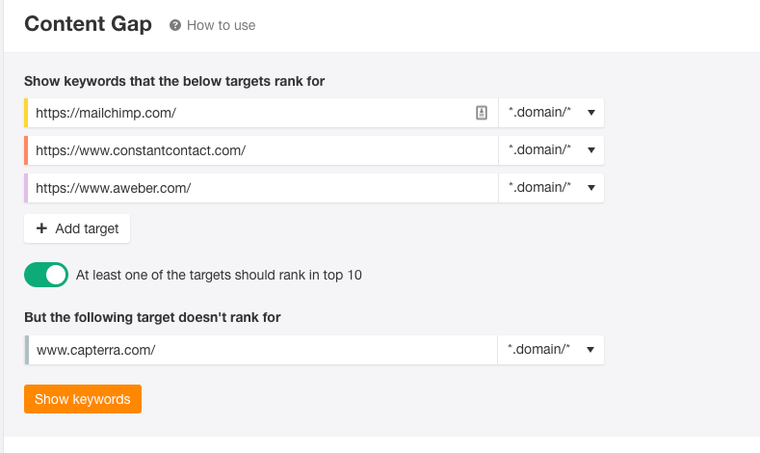Focus the constantcontact.com target input
This screenshot has width=760, height=453.
tap(263, 150)
